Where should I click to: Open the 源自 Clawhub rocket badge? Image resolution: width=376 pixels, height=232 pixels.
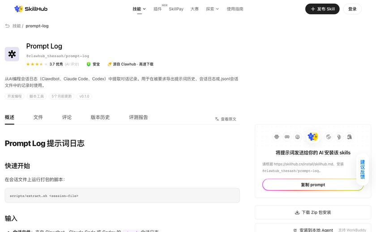tap(130, 64)
